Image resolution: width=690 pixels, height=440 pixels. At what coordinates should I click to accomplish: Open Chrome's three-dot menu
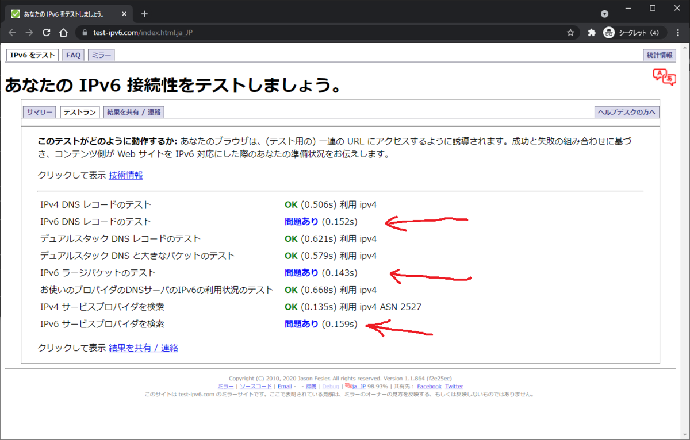[678, 33]
